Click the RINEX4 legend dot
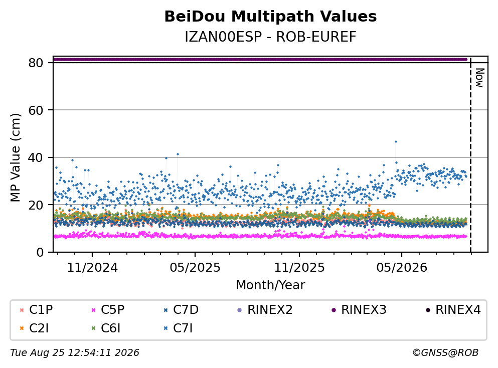 pos(428,310)
